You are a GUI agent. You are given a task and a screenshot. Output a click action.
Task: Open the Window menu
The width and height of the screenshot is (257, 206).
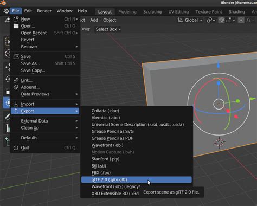(65, 11)
